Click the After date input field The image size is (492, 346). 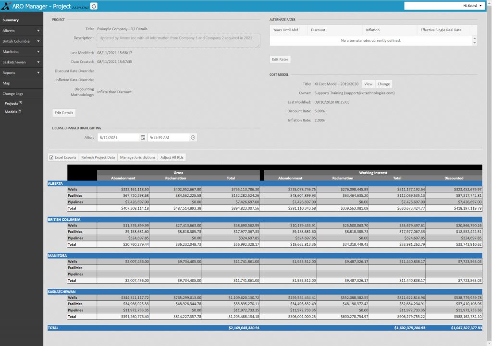pyautogui.click(x=118, y=138)
